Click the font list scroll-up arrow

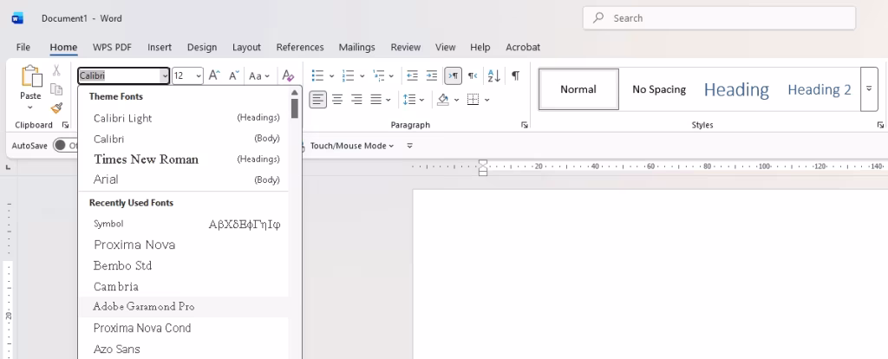click(x=295, y=93)
